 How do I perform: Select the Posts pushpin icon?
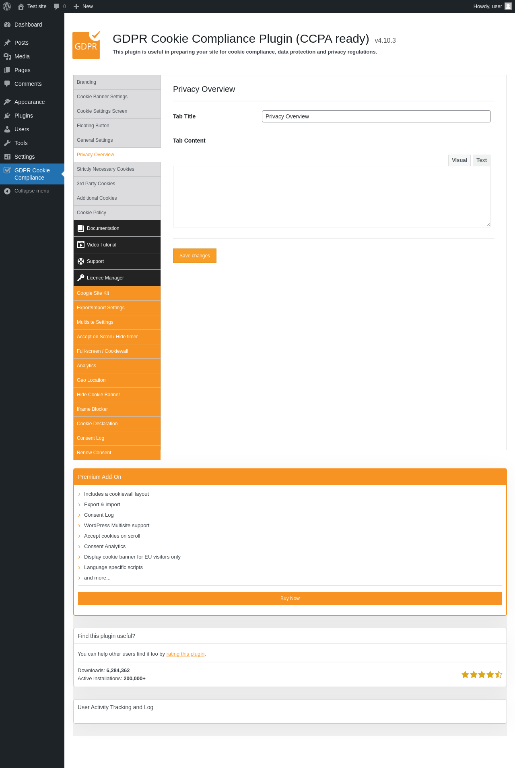coord(7,43)
